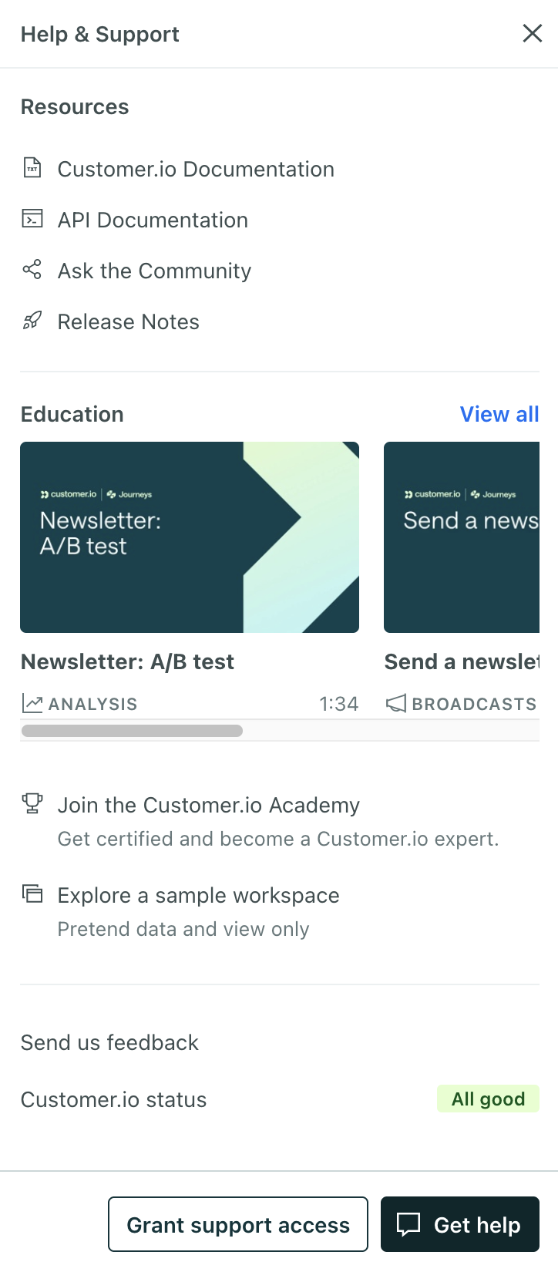Image resolution: width=558 pixels, height=1272 pixels.
Task: Open the Send a newsletter video thumbnail
Action: point(462,537)
